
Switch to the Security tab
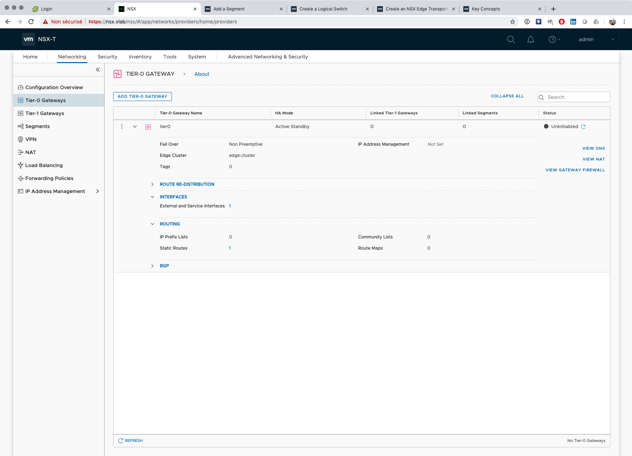click(x=107, y=57)
